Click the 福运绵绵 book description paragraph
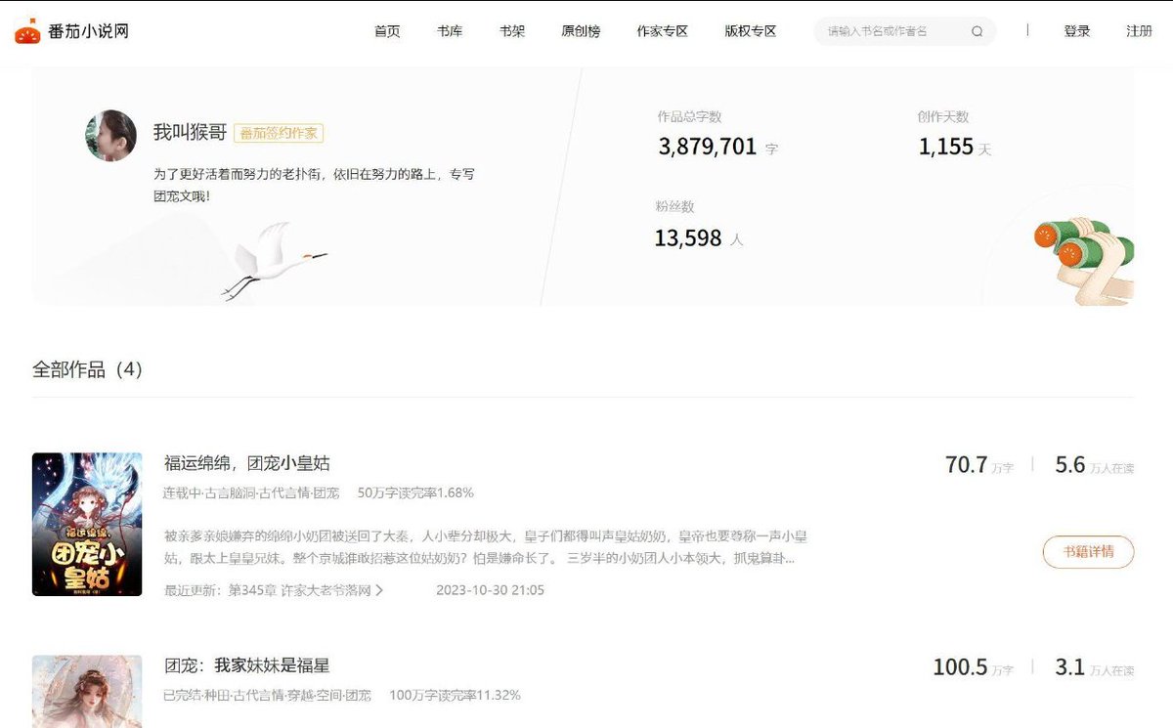 [487, 547]
